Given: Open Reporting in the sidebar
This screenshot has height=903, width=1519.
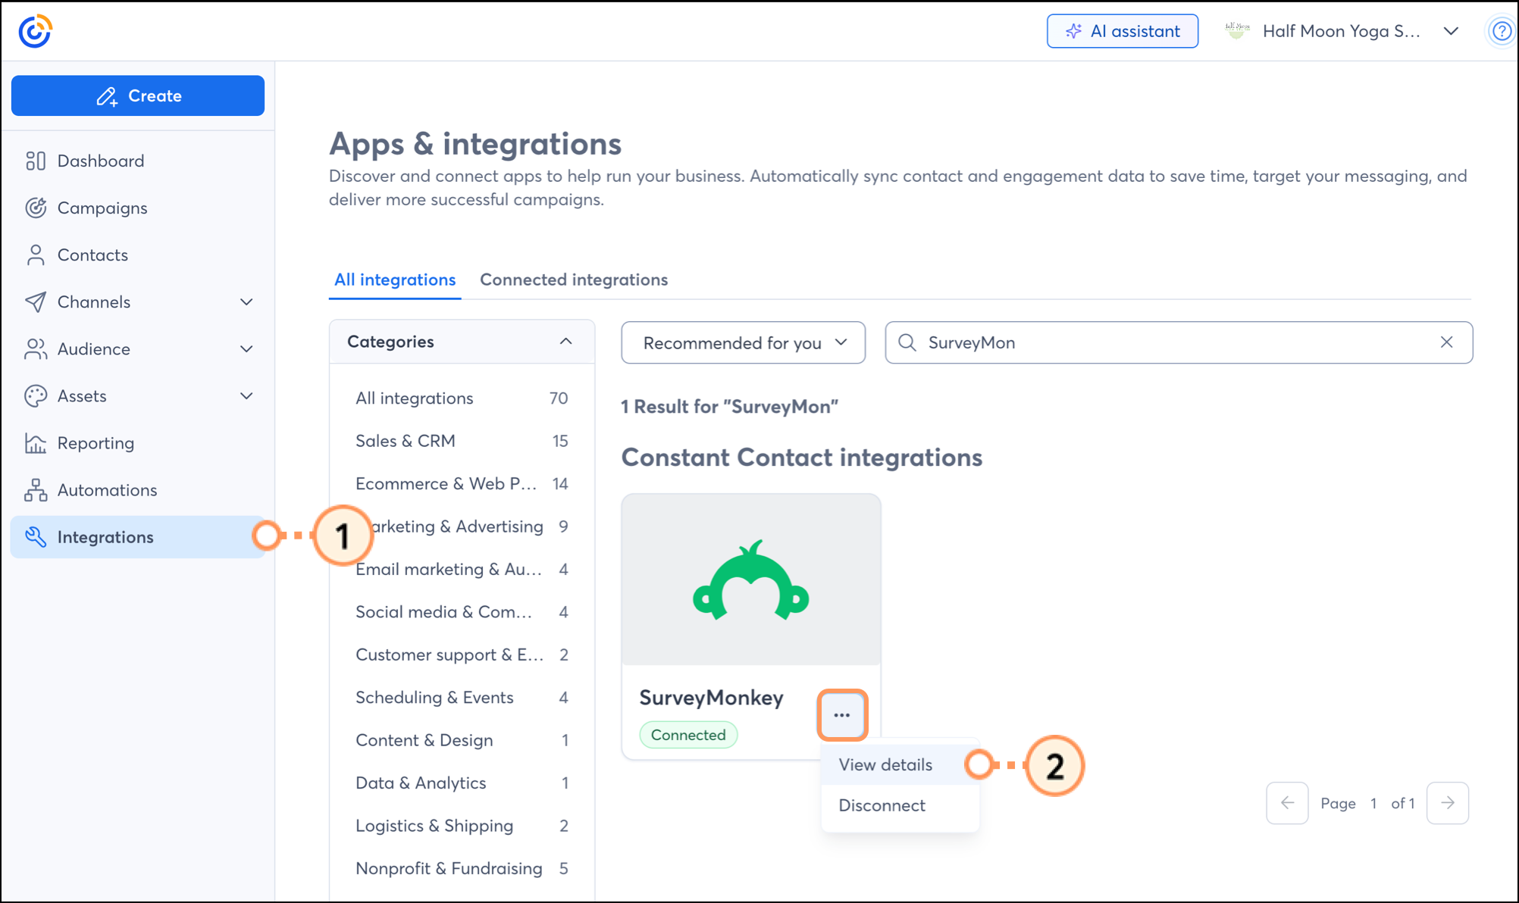Looking at the screenshot, I should tap(96, 443).
